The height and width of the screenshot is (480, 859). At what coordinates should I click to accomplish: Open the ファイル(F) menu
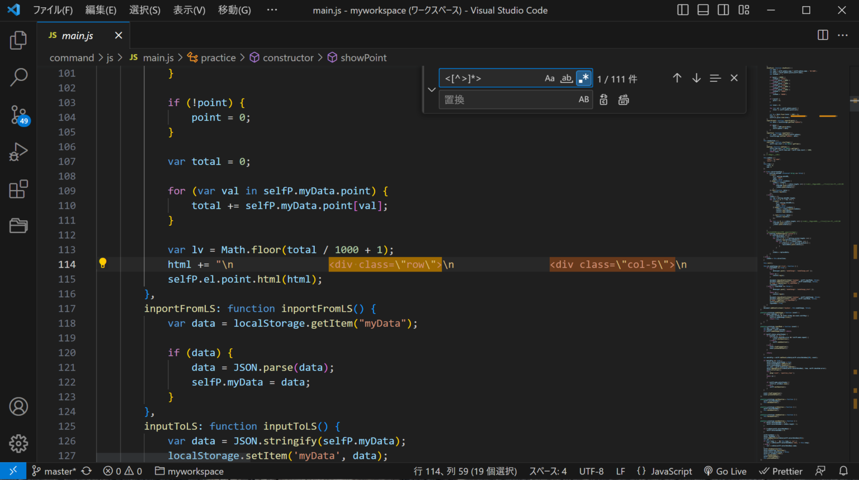53,10
